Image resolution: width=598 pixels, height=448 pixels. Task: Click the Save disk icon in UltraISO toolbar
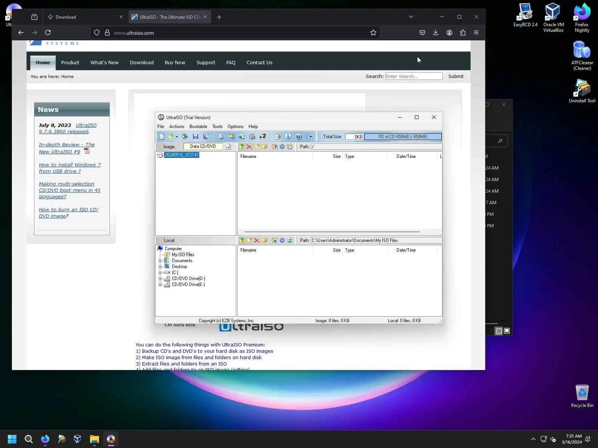point(195,137)
